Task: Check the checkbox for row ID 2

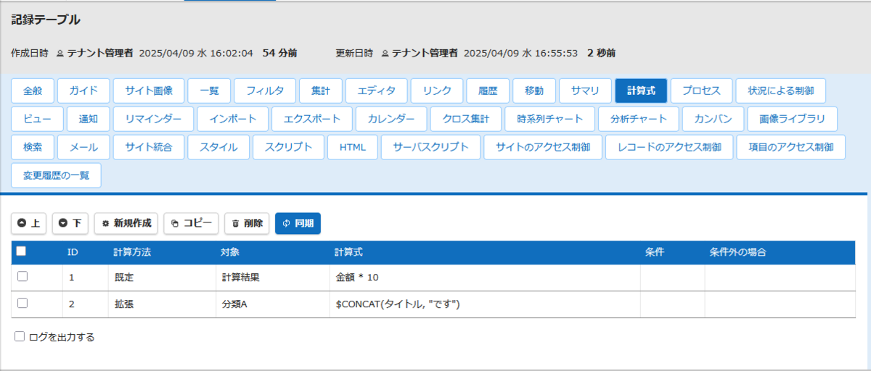Action: point(23,304)
